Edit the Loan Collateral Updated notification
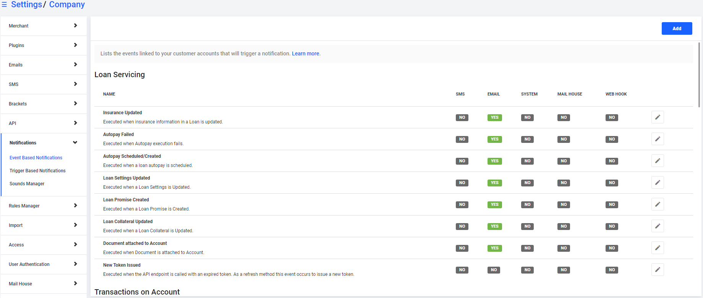The image size is (703, 298). click(x=658, y=226)
